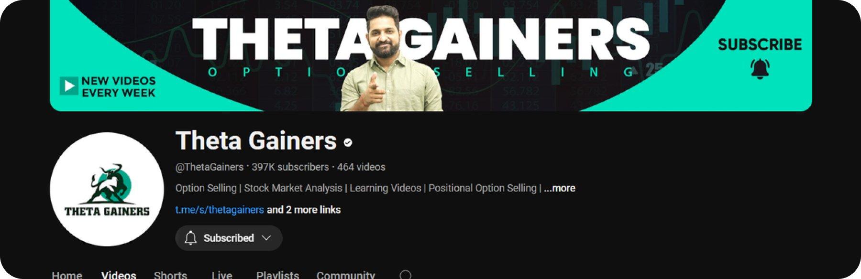
Task: Click the verified checkmark badge beside Theta Gainers
Action: tap(348, 142)
